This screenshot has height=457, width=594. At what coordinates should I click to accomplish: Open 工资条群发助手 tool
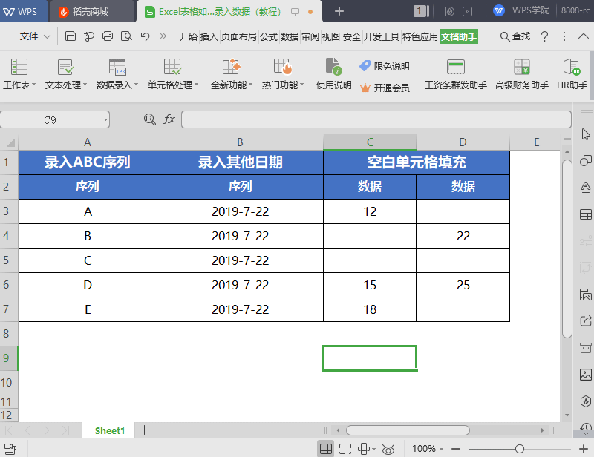[x=455, y=75]
